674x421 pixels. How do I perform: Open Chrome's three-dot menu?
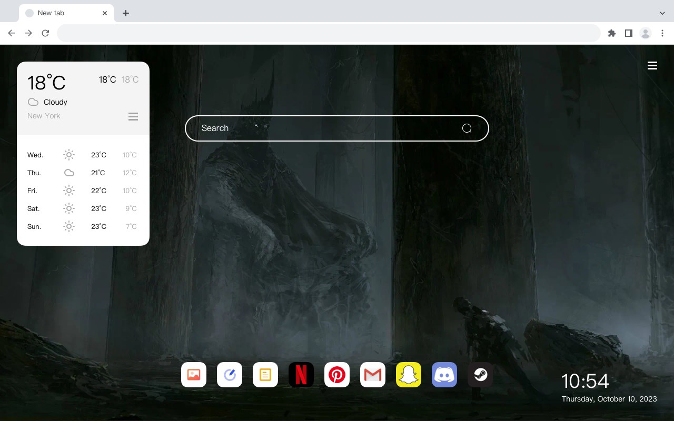click(x=662, y=33)
